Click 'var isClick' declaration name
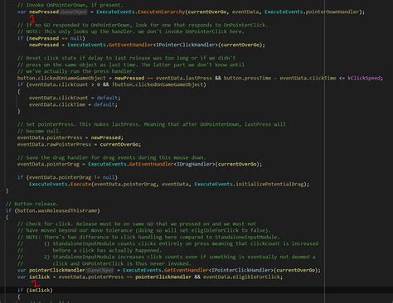The image size is (393, 303). [x=40, y=277]
